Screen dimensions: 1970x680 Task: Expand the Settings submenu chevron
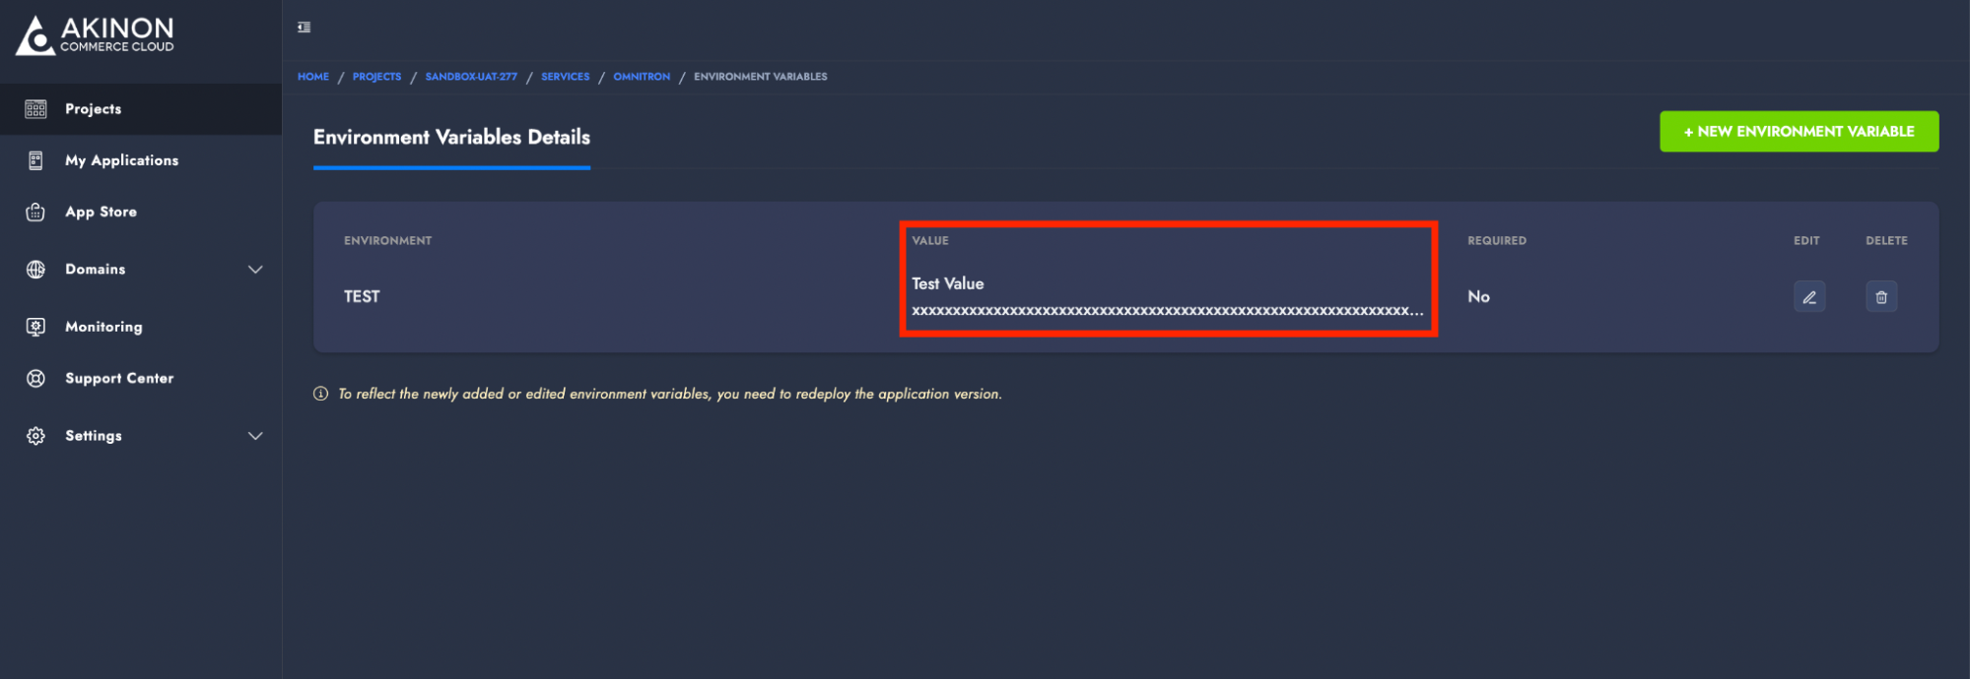point(255,436)
